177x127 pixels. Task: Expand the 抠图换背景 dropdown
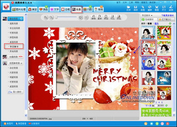click(16, 63)
